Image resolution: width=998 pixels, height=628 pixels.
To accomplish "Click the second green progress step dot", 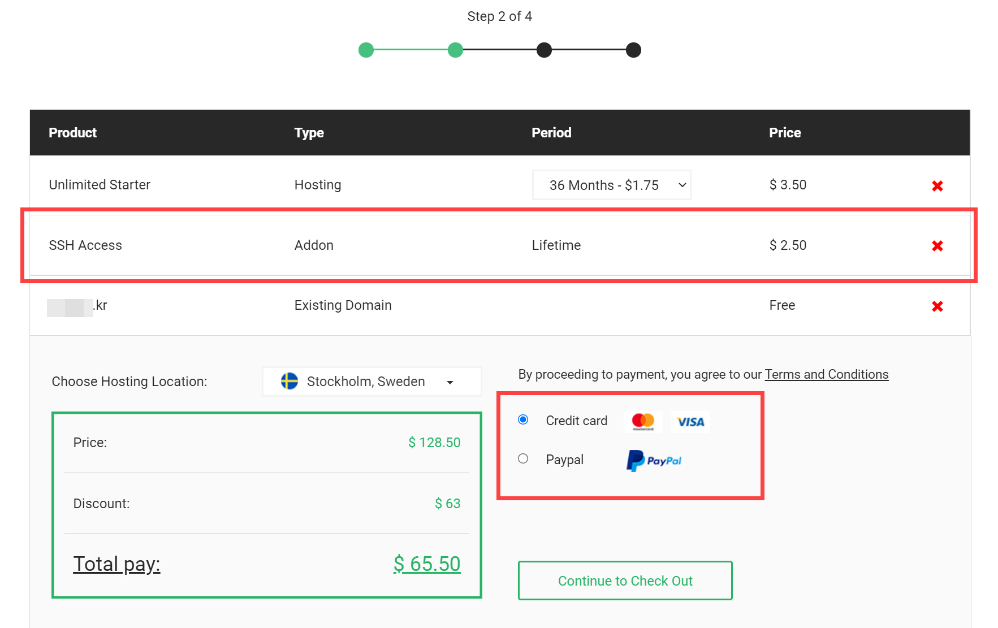I will 455,50.
